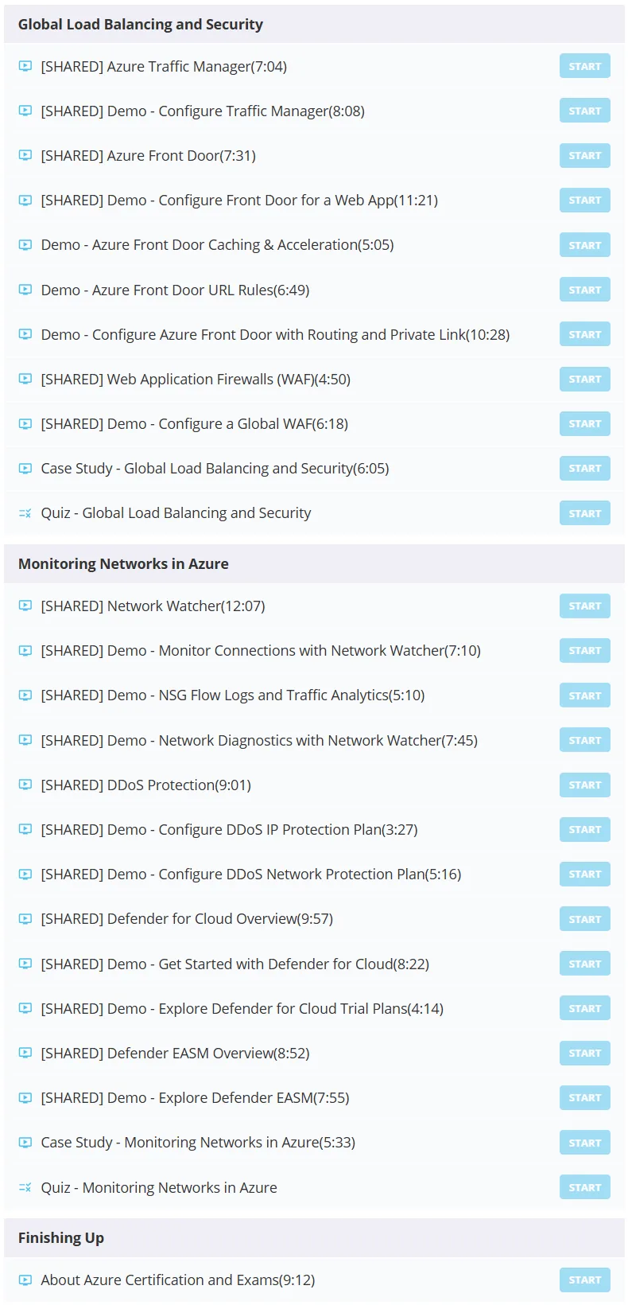Click video icon beside DDoS Protection(9:01)
Viewport: 628px width, 1305px height.
pos(25,785)
